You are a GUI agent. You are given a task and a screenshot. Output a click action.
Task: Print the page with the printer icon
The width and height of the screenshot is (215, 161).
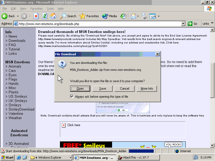tap(144, 16)
